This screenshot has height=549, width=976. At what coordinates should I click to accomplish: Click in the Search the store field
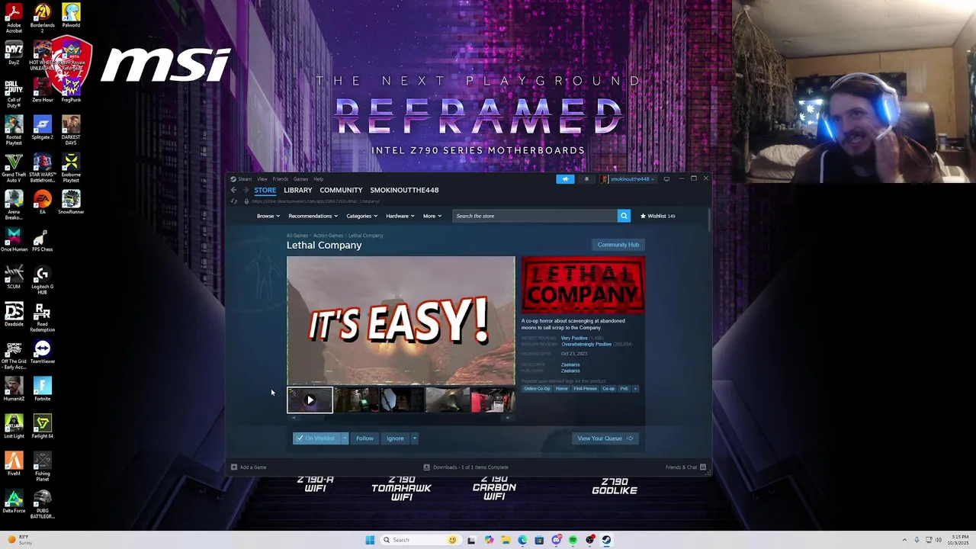click(535, 216)
